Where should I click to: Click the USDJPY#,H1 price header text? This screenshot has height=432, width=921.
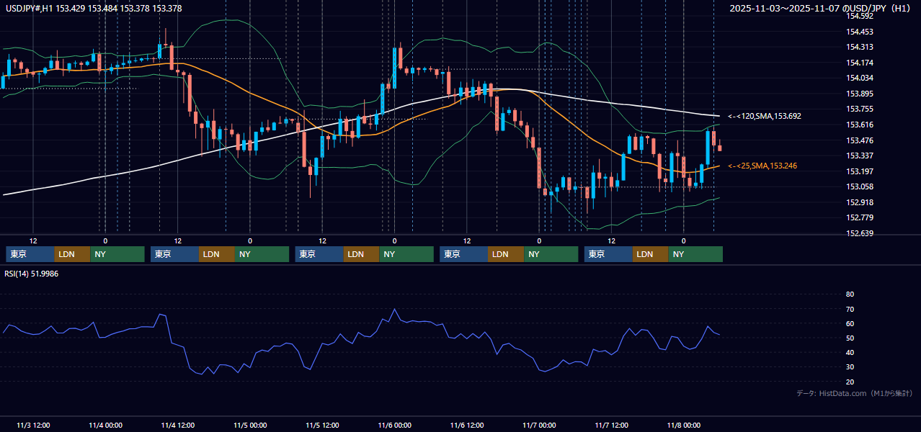(94, 8)
